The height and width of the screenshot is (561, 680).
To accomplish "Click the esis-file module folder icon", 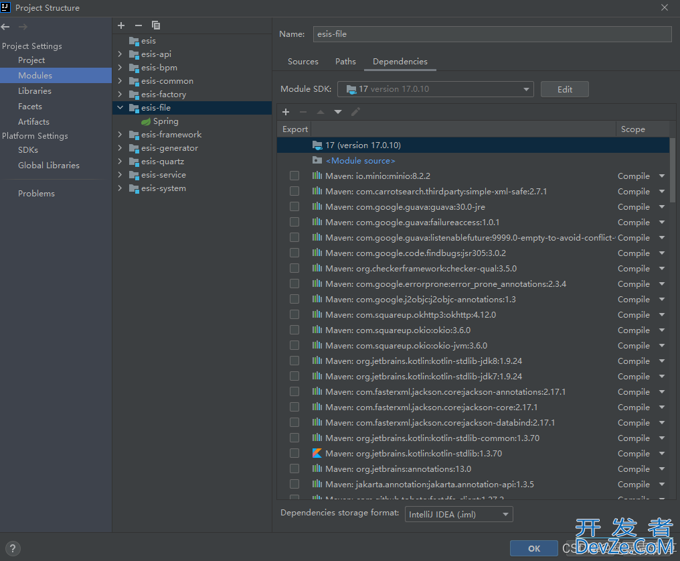I will (x=134, y=108).
